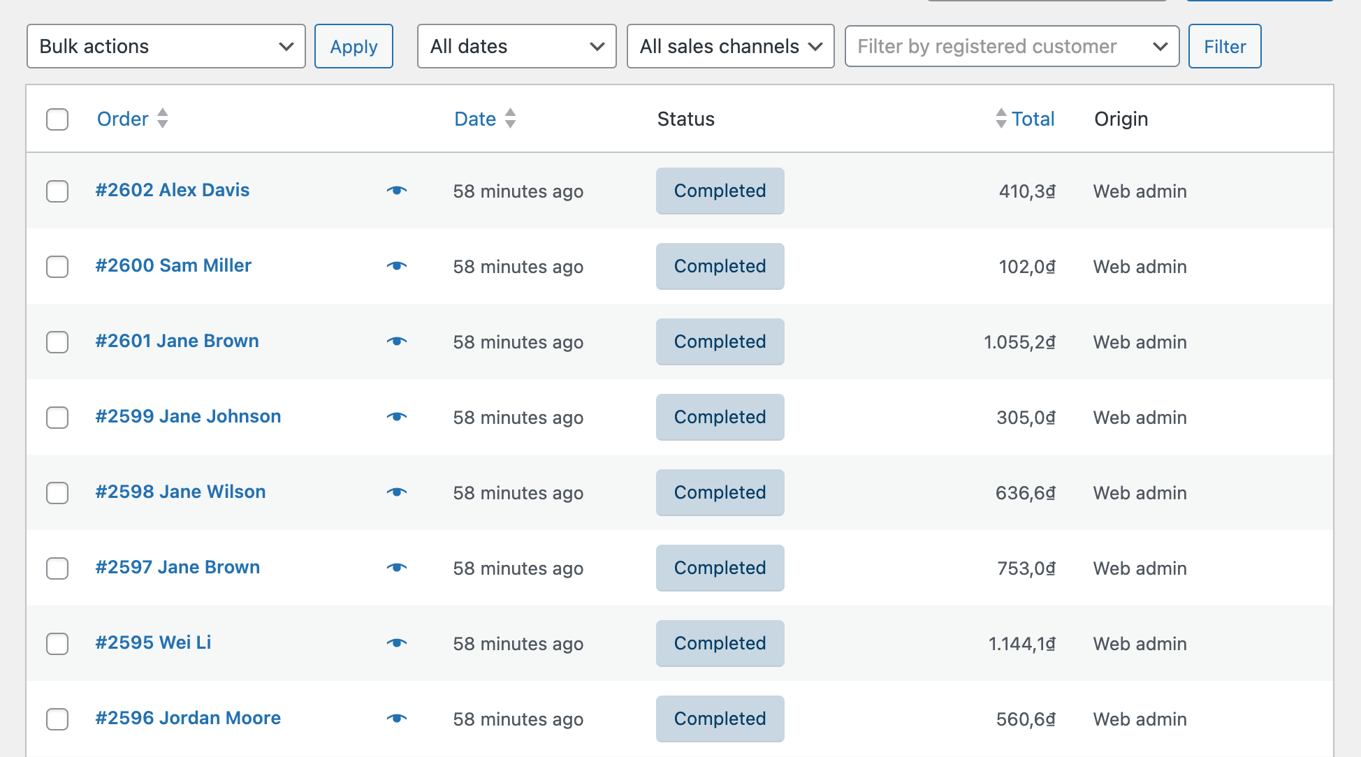Viewport: 1361px width, 757px height.
Task: Open All sales channels dropdown
Action: pyautogui.click(x=730, y=47)
